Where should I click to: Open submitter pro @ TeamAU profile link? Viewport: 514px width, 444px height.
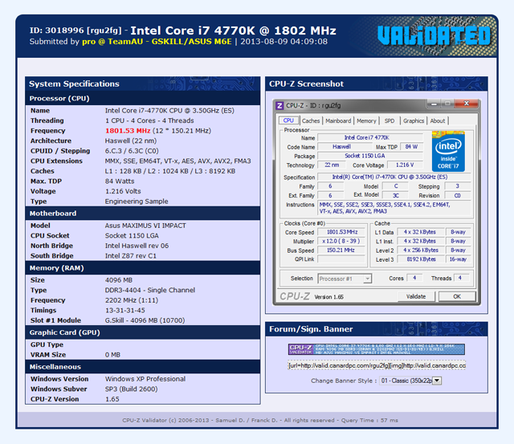pyautogui.click(x=157, y=42)
